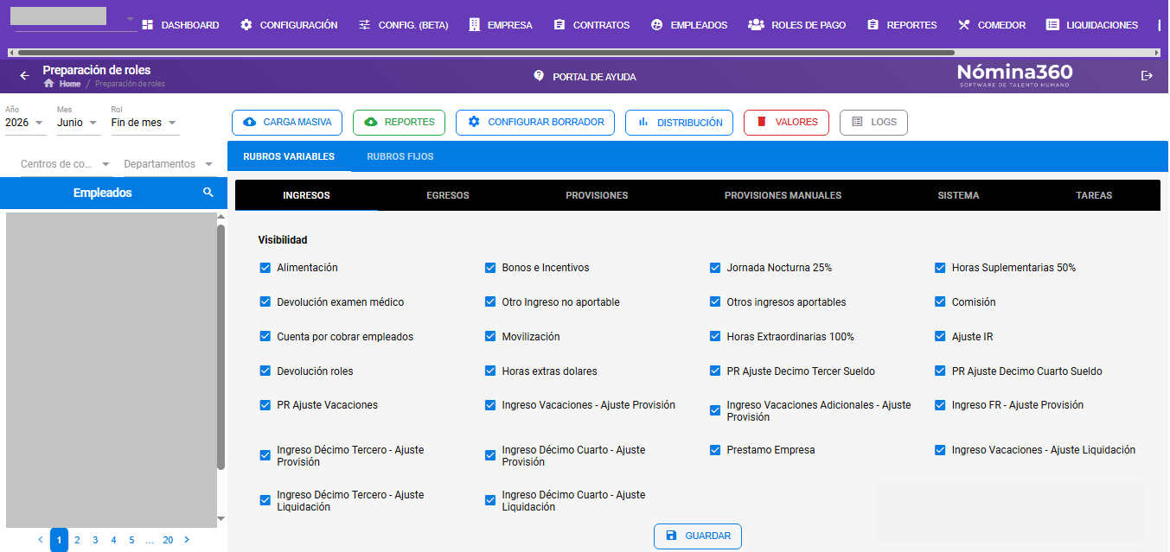The width and height of the screenshot is (1170, 552).
Task: Click the Configuración gear icon
Action: (246, 25)
